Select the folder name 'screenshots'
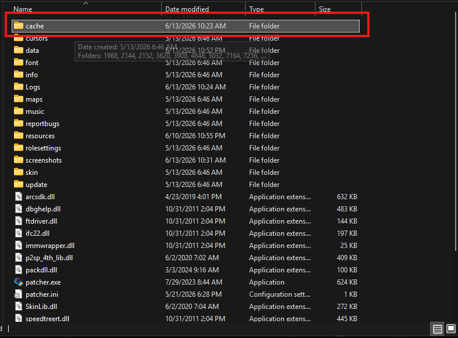This screenshot has width=458, height=338. (44, 160)
